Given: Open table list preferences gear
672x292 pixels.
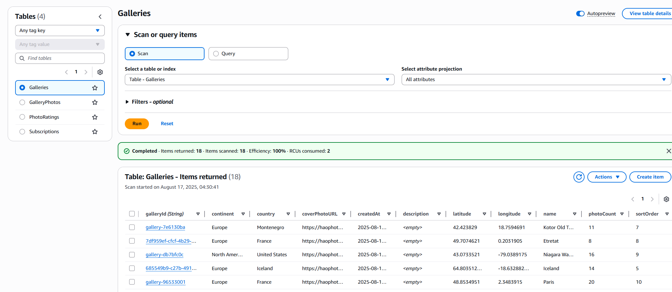Looking at the screenshot, I should tap(100, 72).
